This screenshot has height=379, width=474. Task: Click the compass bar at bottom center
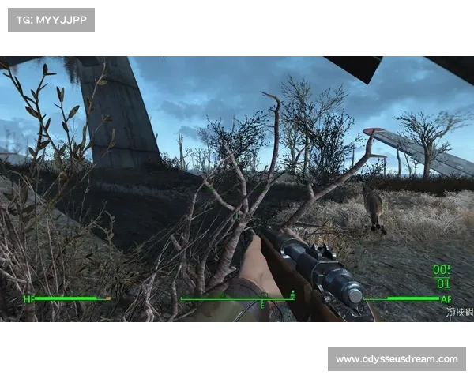237,298
